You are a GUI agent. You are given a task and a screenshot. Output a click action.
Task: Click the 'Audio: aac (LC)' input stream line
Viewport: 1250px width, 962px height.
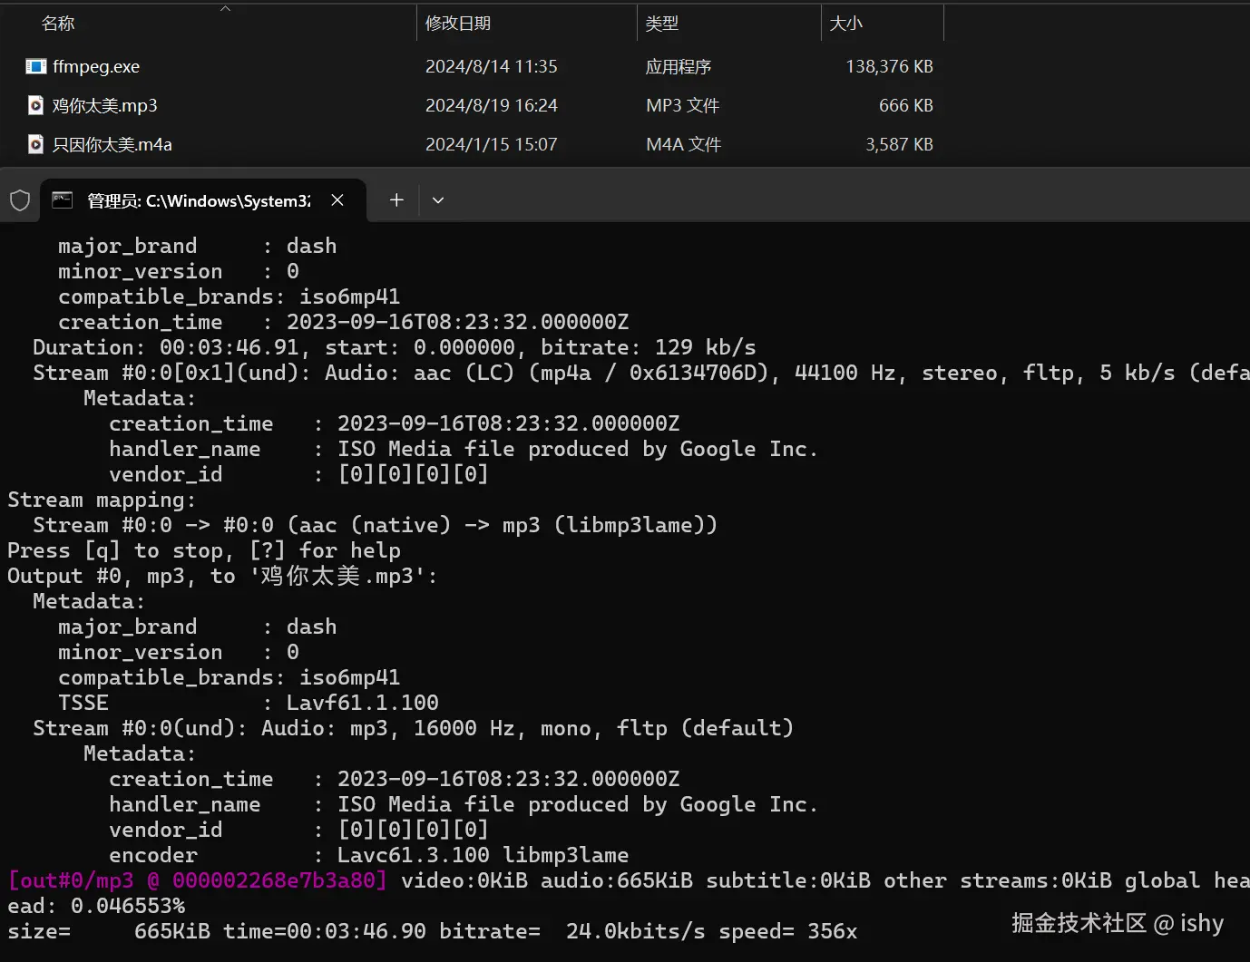tap(640, 373)
